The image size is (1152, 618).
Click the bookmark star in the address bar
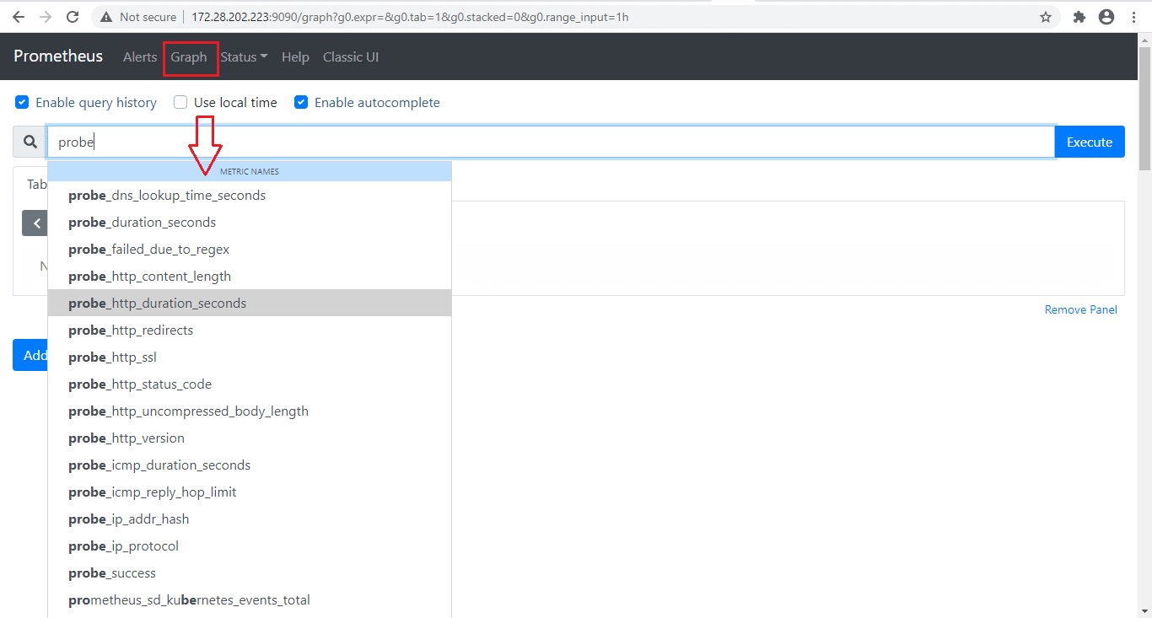(1045, 16)
